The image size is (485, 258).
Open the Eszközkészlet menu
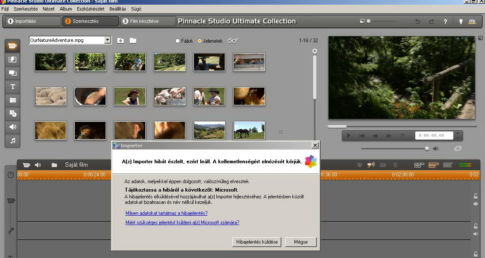(91, 9)
